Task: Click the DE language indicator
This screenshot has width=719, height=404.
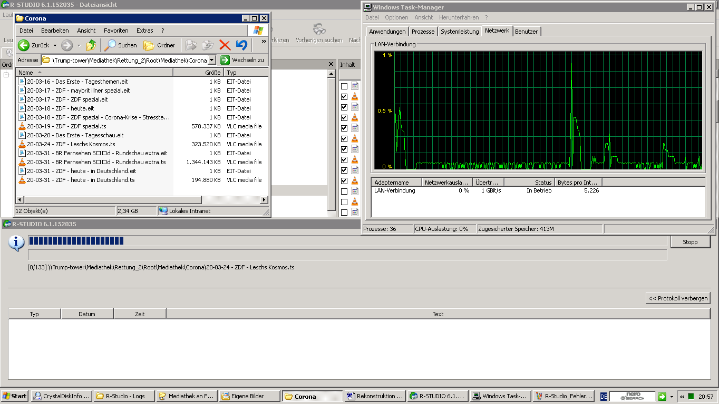Action: tap(604, 396)
